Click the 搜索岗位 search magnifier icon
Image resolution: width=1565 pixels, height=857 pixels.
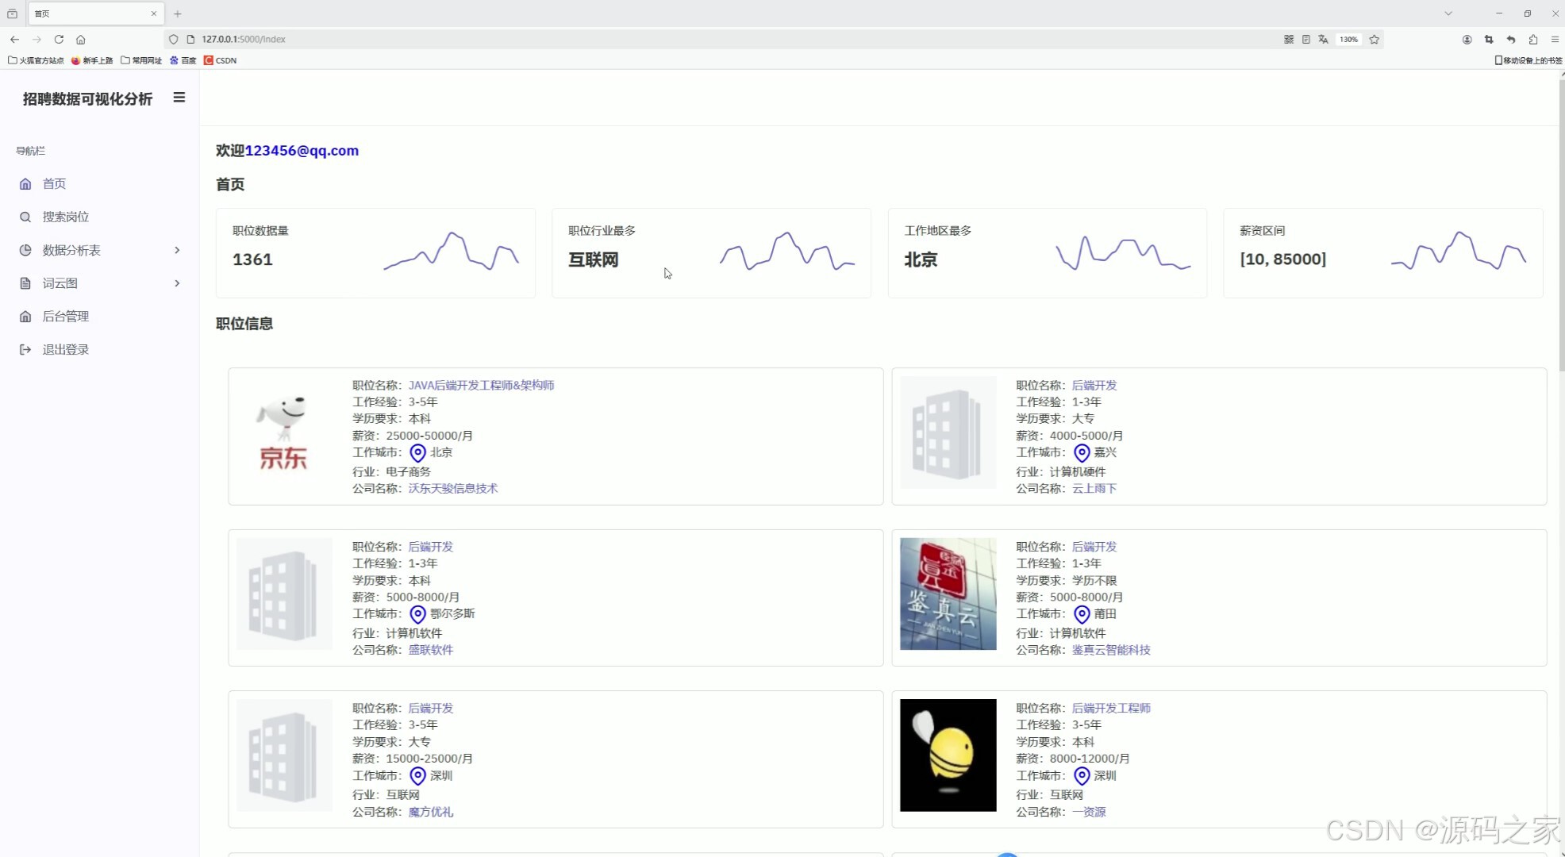coord(25,217)
